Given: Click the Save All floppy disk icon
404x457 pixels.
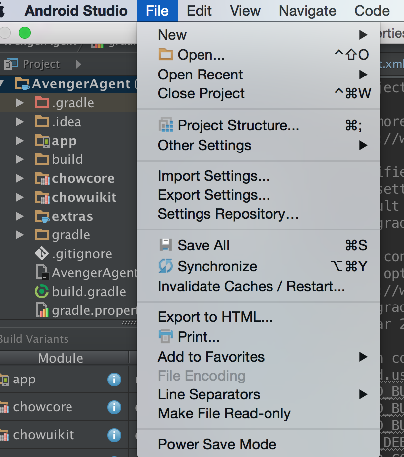Looking at the screenshot, I should (x=165, y=245).
